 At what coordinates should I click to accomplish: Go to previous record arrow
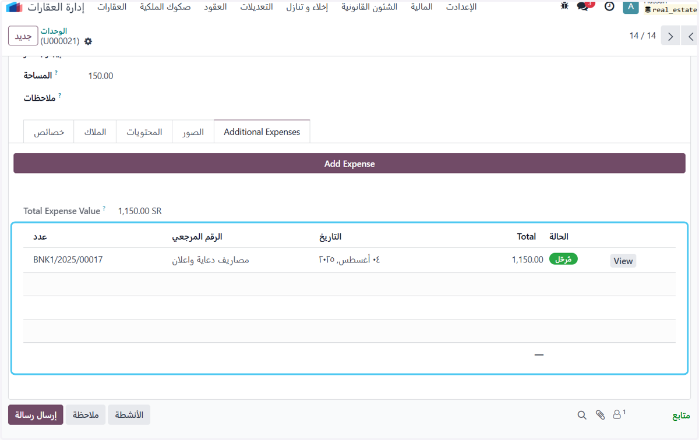click(x=670, y=36)
